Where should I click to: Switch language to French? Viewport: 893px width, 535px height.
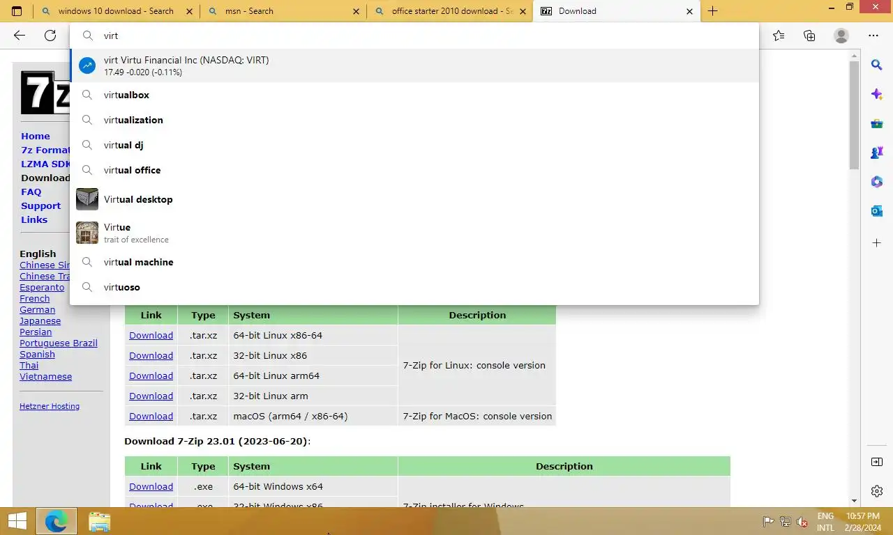(x=35, y=299)
